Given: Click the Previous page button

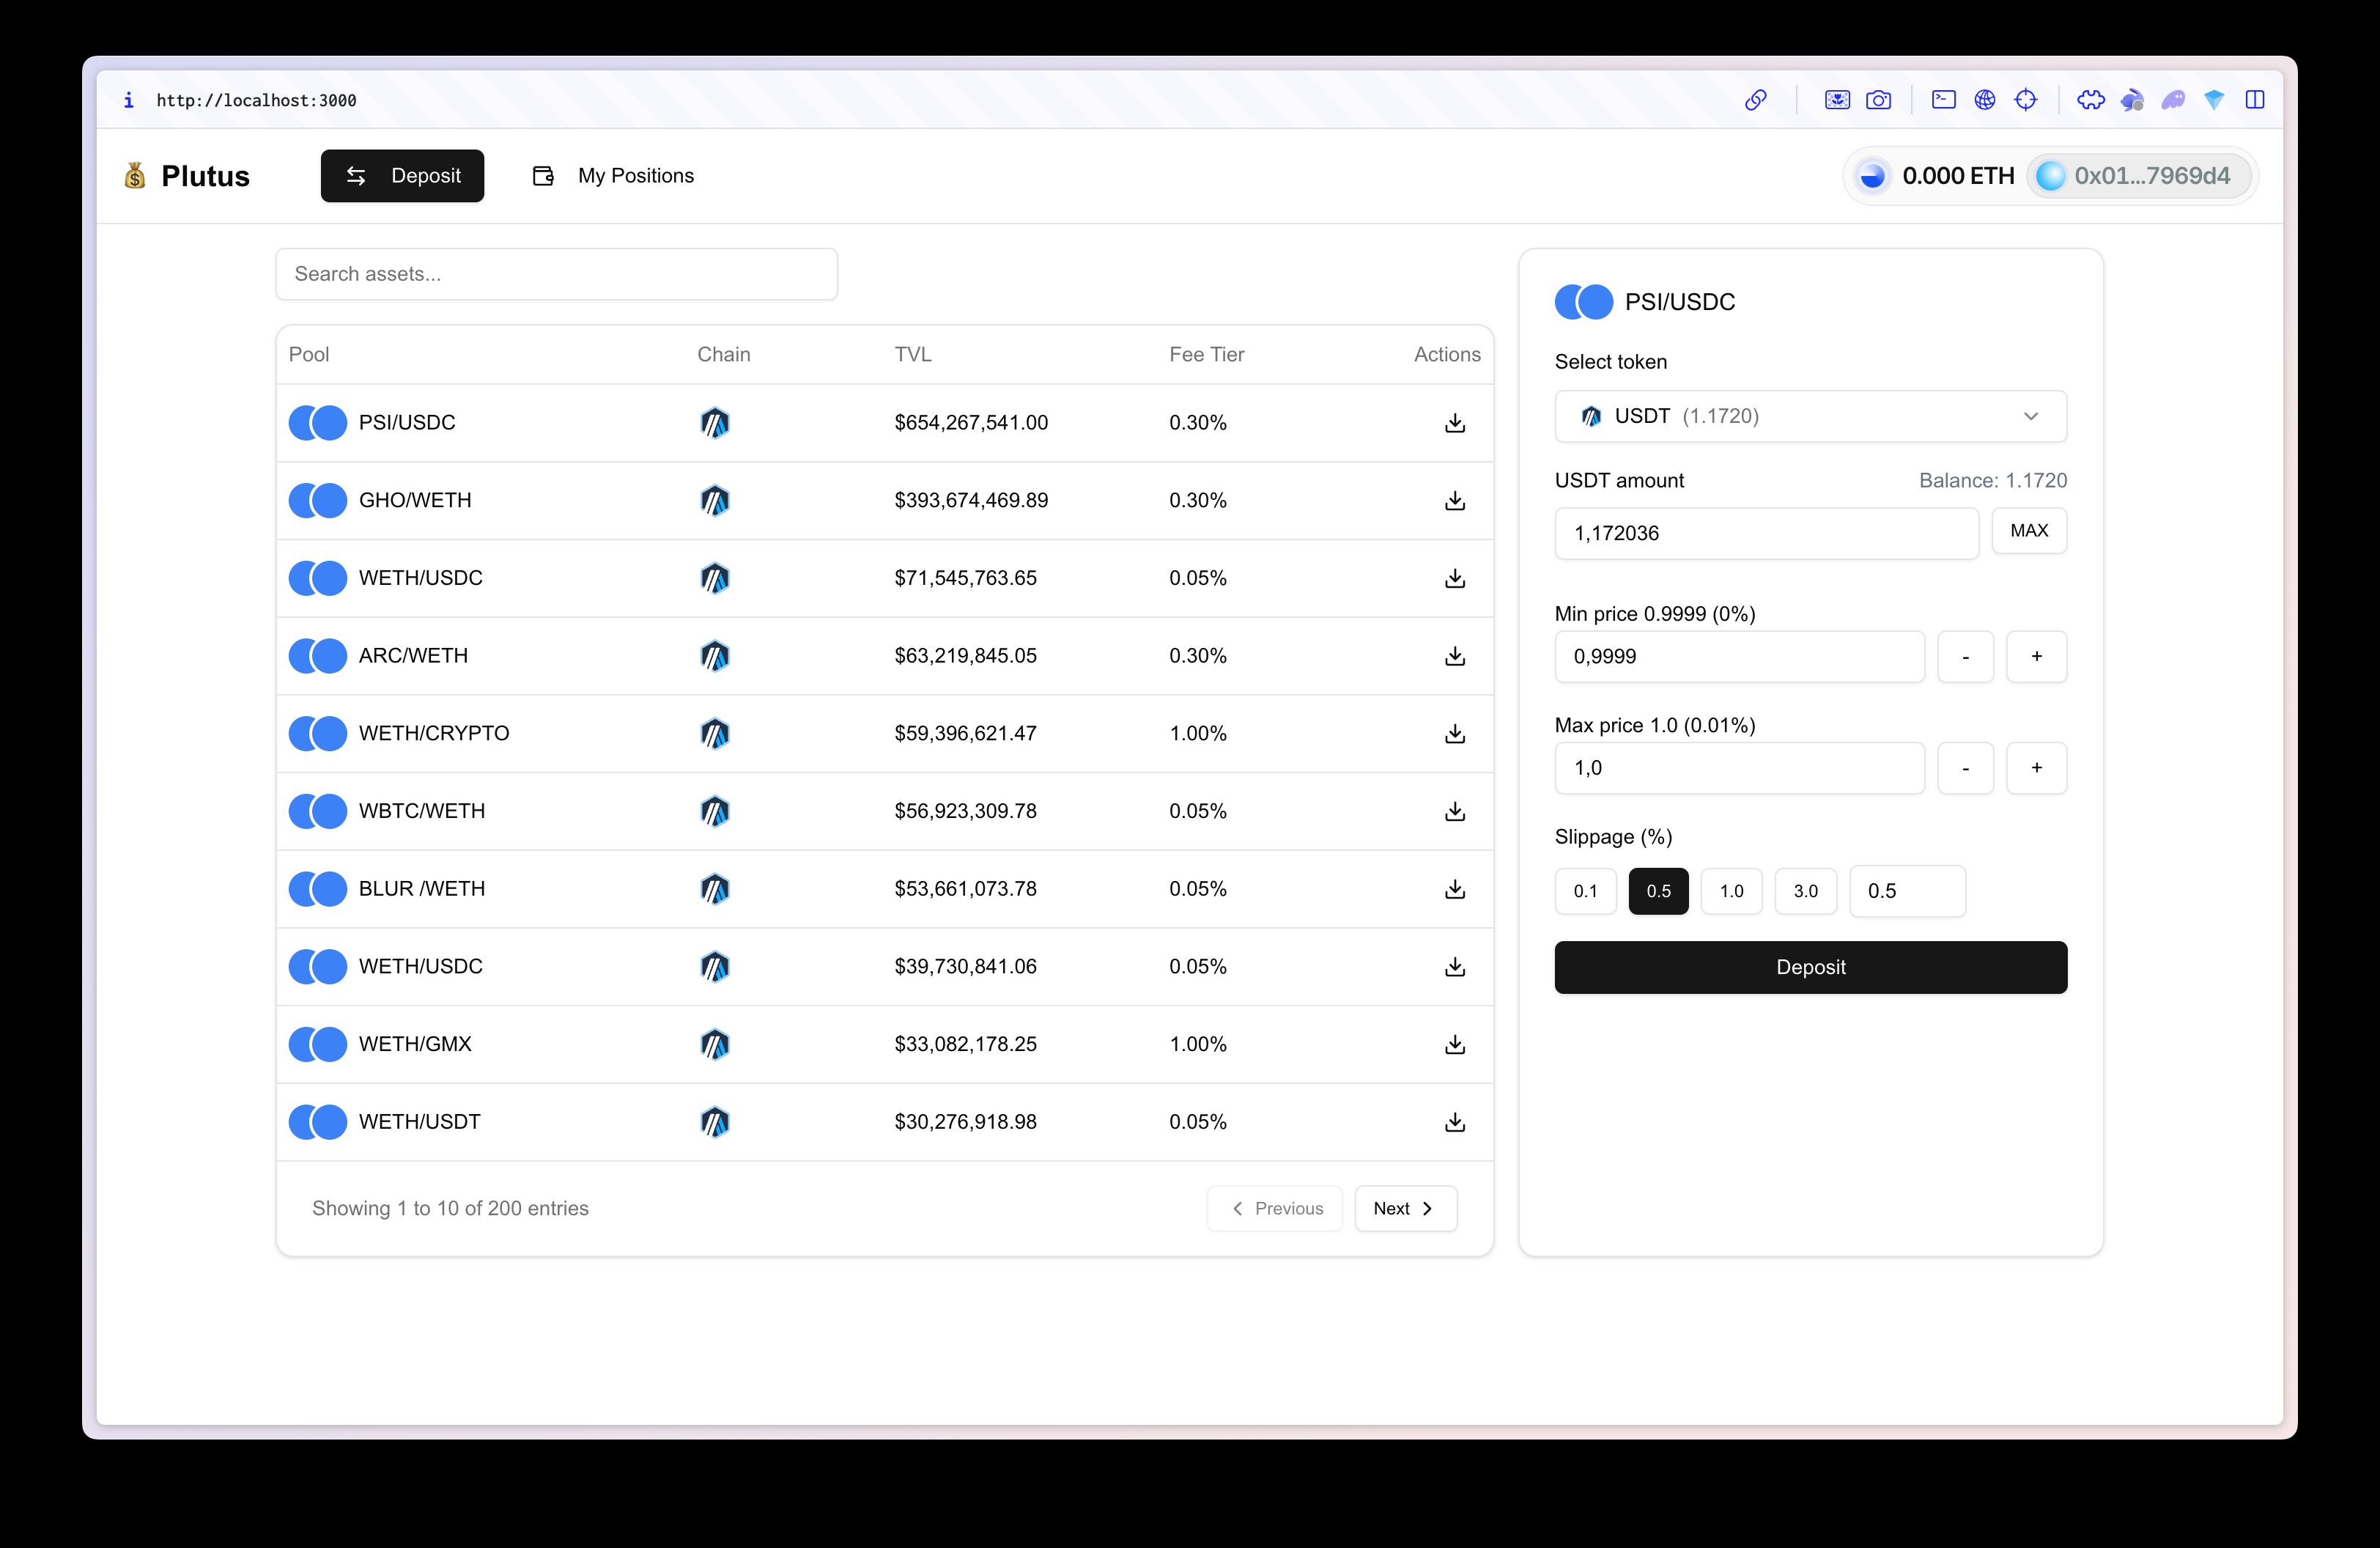Looking at the screenshot, I should click(x=1275, y=1209).
